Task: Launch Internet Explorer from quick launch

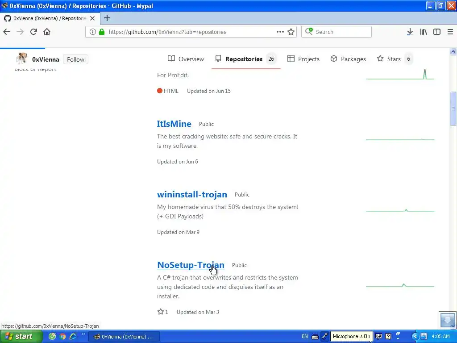Action: click(x=73, y=336)
